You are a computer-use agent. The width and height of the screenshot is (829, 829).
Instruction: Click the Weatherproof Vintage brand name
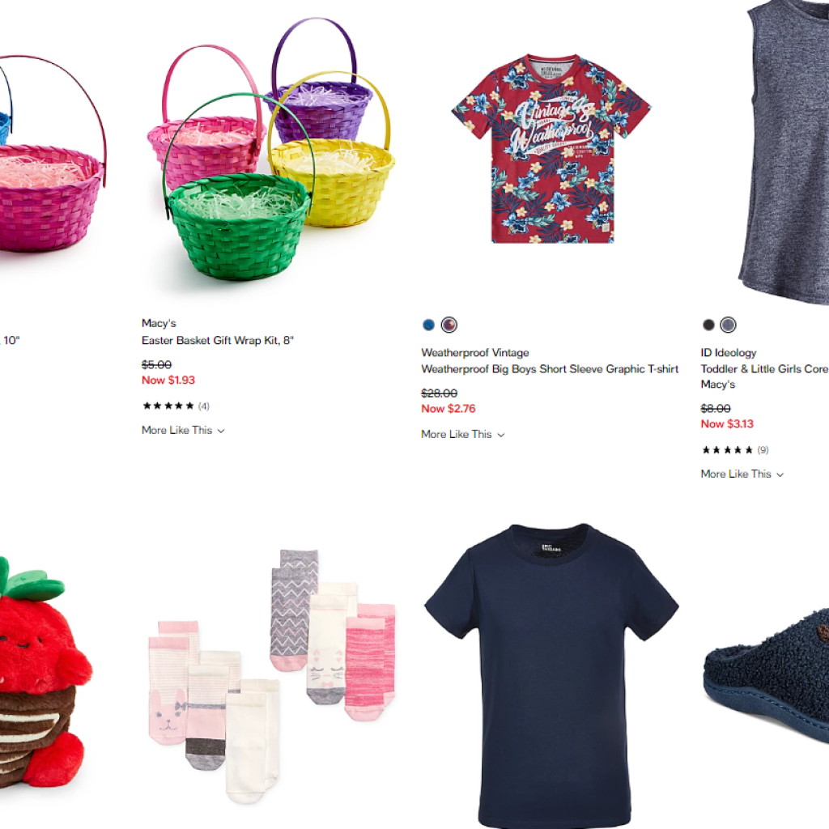tap(474, 353)
